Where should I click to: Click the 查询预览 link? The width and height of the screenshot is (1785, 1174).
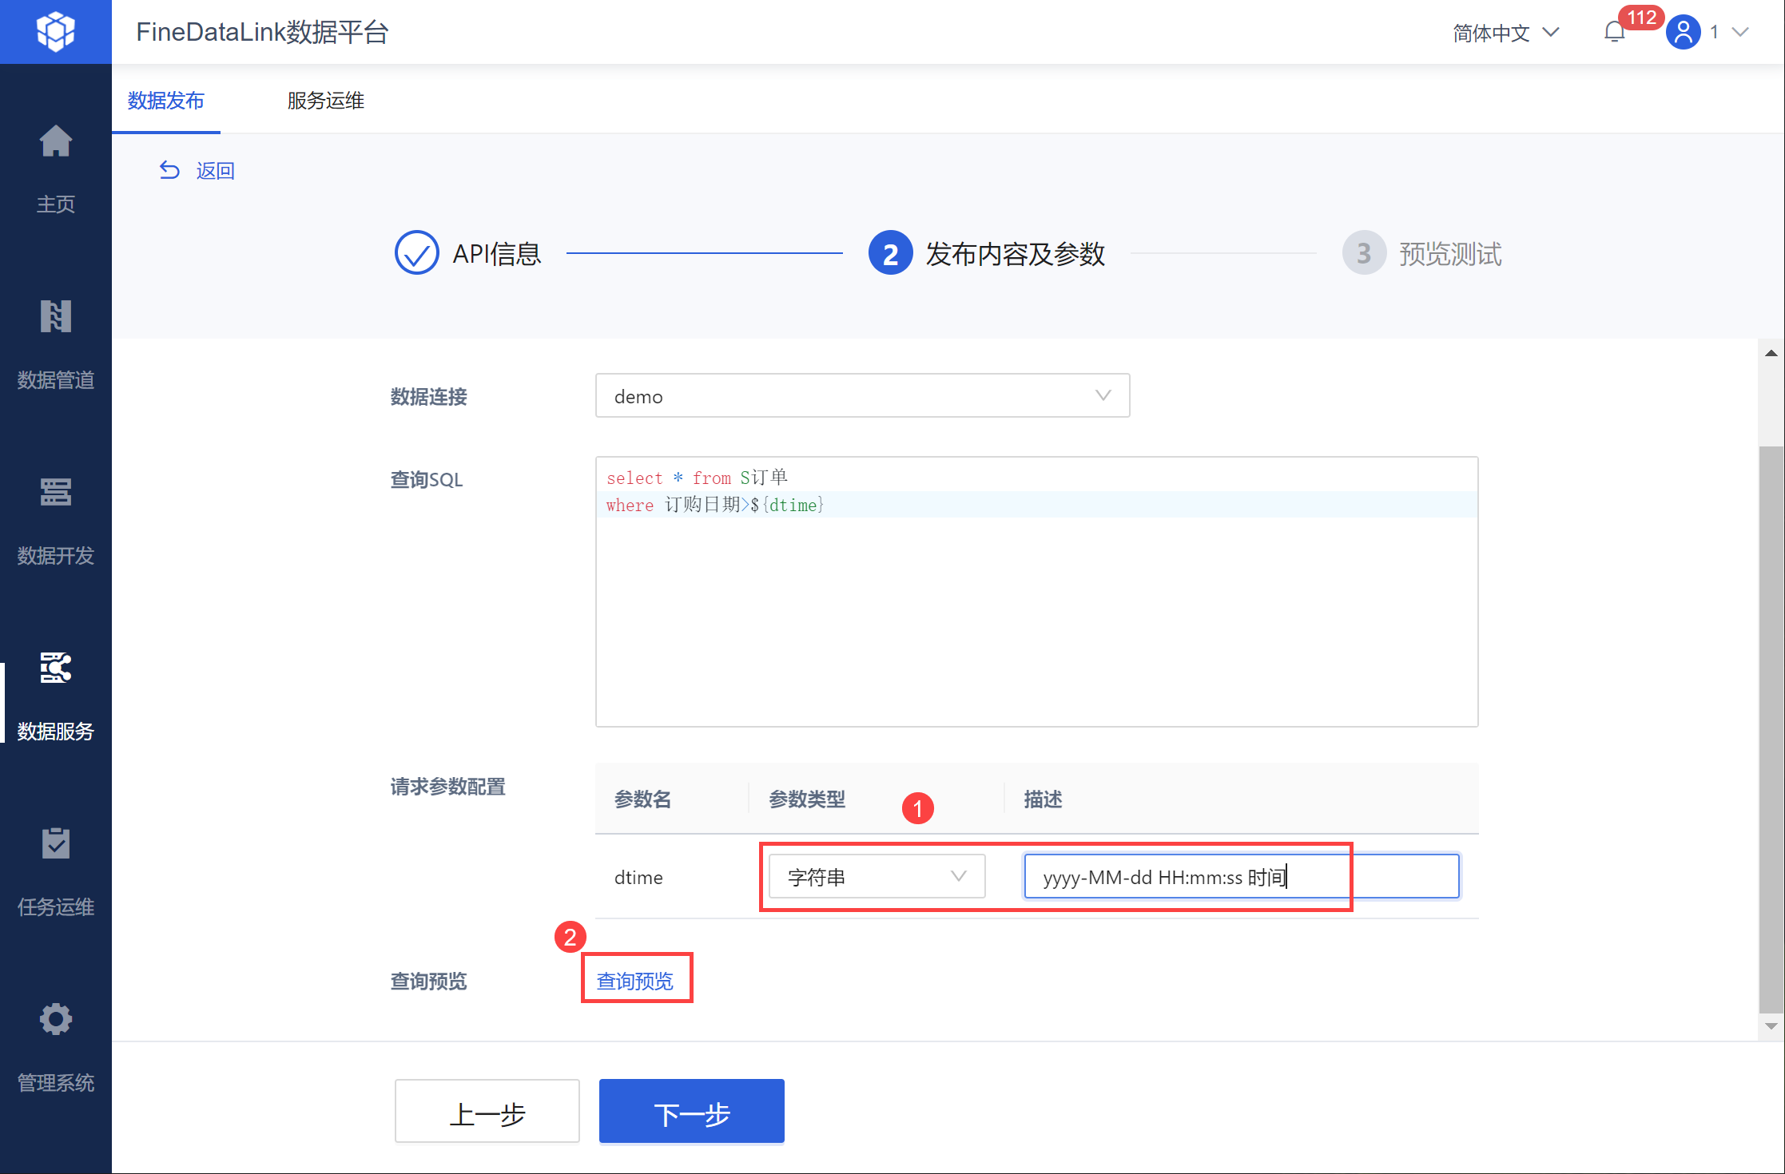(635, 981)
